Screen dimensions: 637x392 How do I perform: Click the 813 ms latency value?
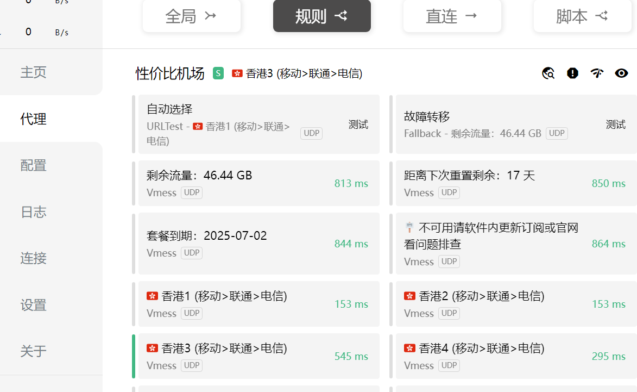pyautogui.click(x=351, y=183)
